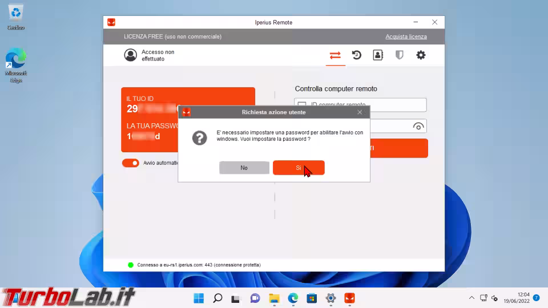Open the Iperius Remote taskbar icon
Screen dimensions: 548x308
pos(349,298)
